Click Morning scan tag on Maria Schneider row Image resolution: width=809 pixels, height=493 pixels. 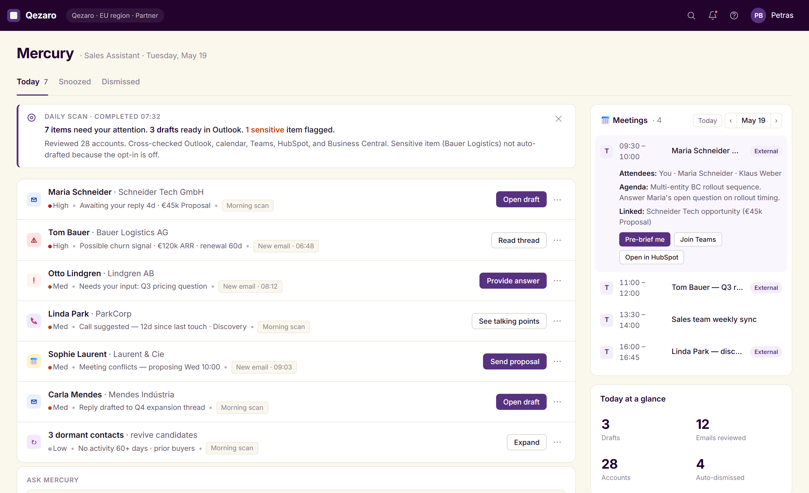point(247,206)
